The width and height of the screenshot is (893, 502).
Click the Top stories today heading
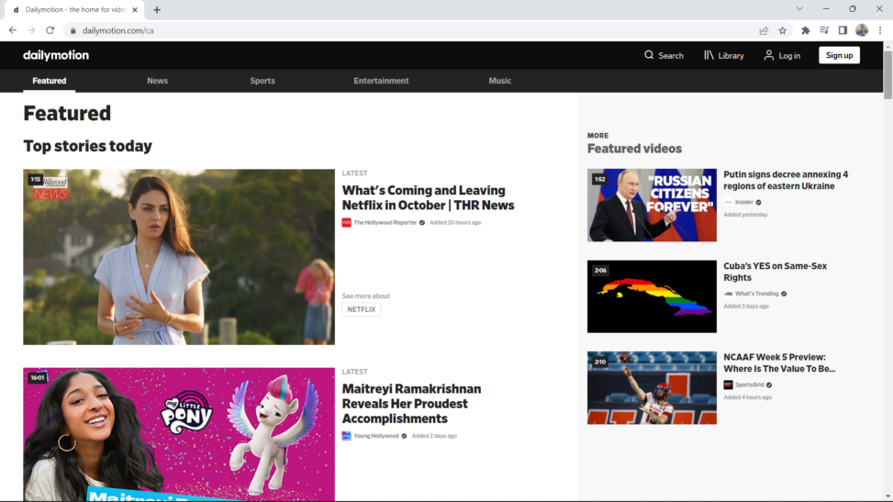point(88,147)
